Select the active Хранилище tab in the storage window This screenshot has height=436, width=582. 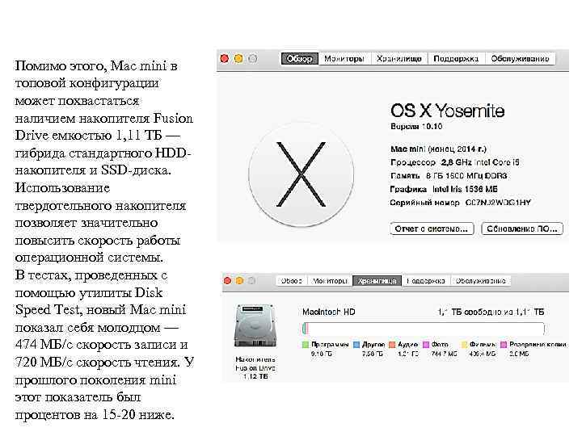(377, 281)
